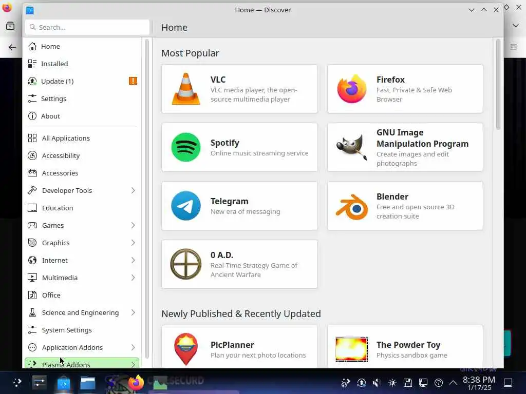Open the Telegram title link
Image resolution: width=526 pixels, height=394 pixels.
[x=230, y=201]
